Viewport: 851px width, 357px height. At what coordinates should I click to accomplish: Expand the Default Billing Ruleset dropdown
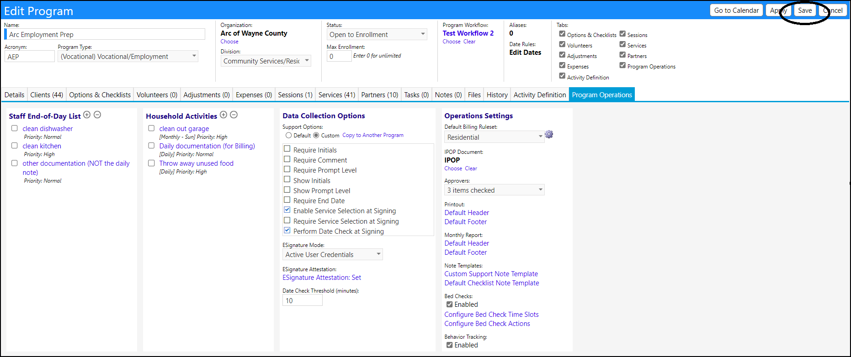[x=495, y=137]
